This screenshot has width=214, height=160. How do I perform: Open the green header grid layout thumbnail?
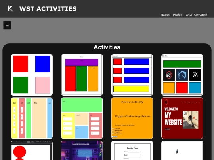coord(82,118)
